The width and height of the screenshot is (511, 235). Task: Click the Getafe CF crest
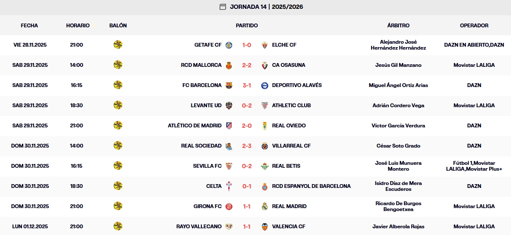point(229,45)
